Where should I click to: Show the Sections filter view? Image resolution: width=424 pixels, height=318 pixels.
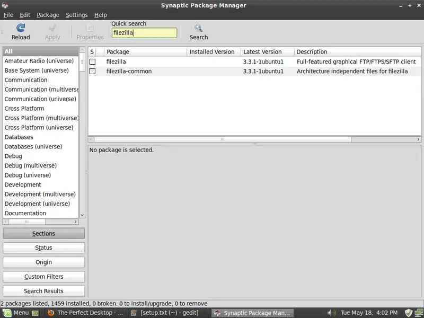coord(43,233)
